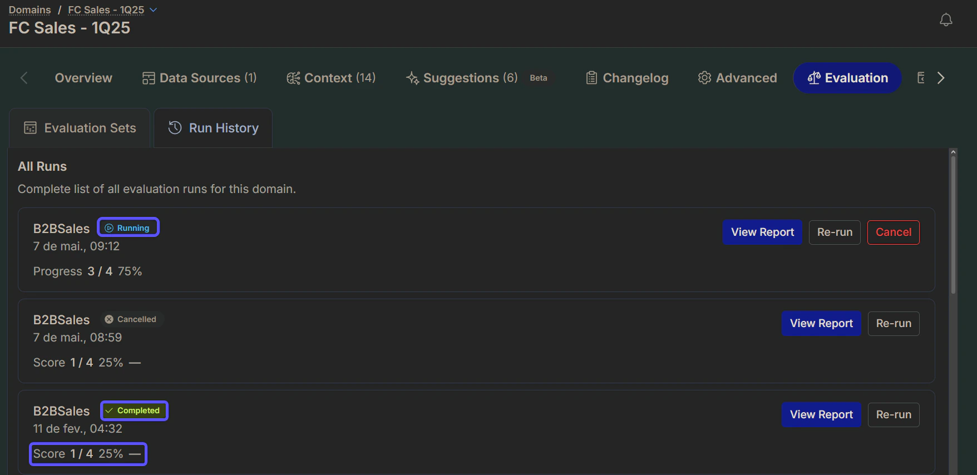
Task: View Report for the Cancelled B2BSales run
Action: tap(821, 324)
